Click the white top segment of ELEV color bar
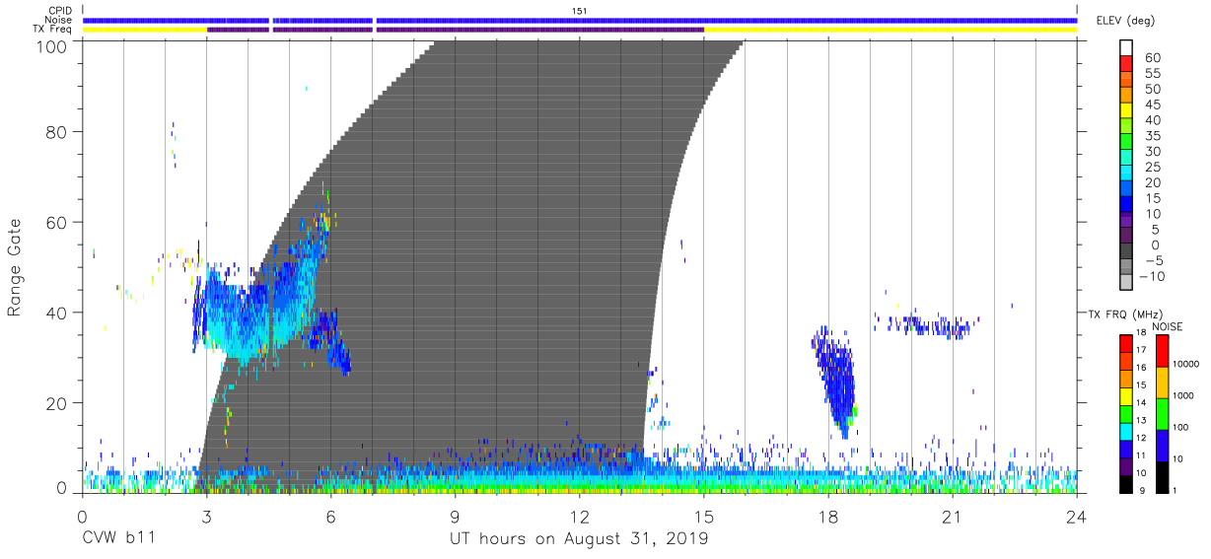The image size is (1211, 559). [x=1127, y=48]
